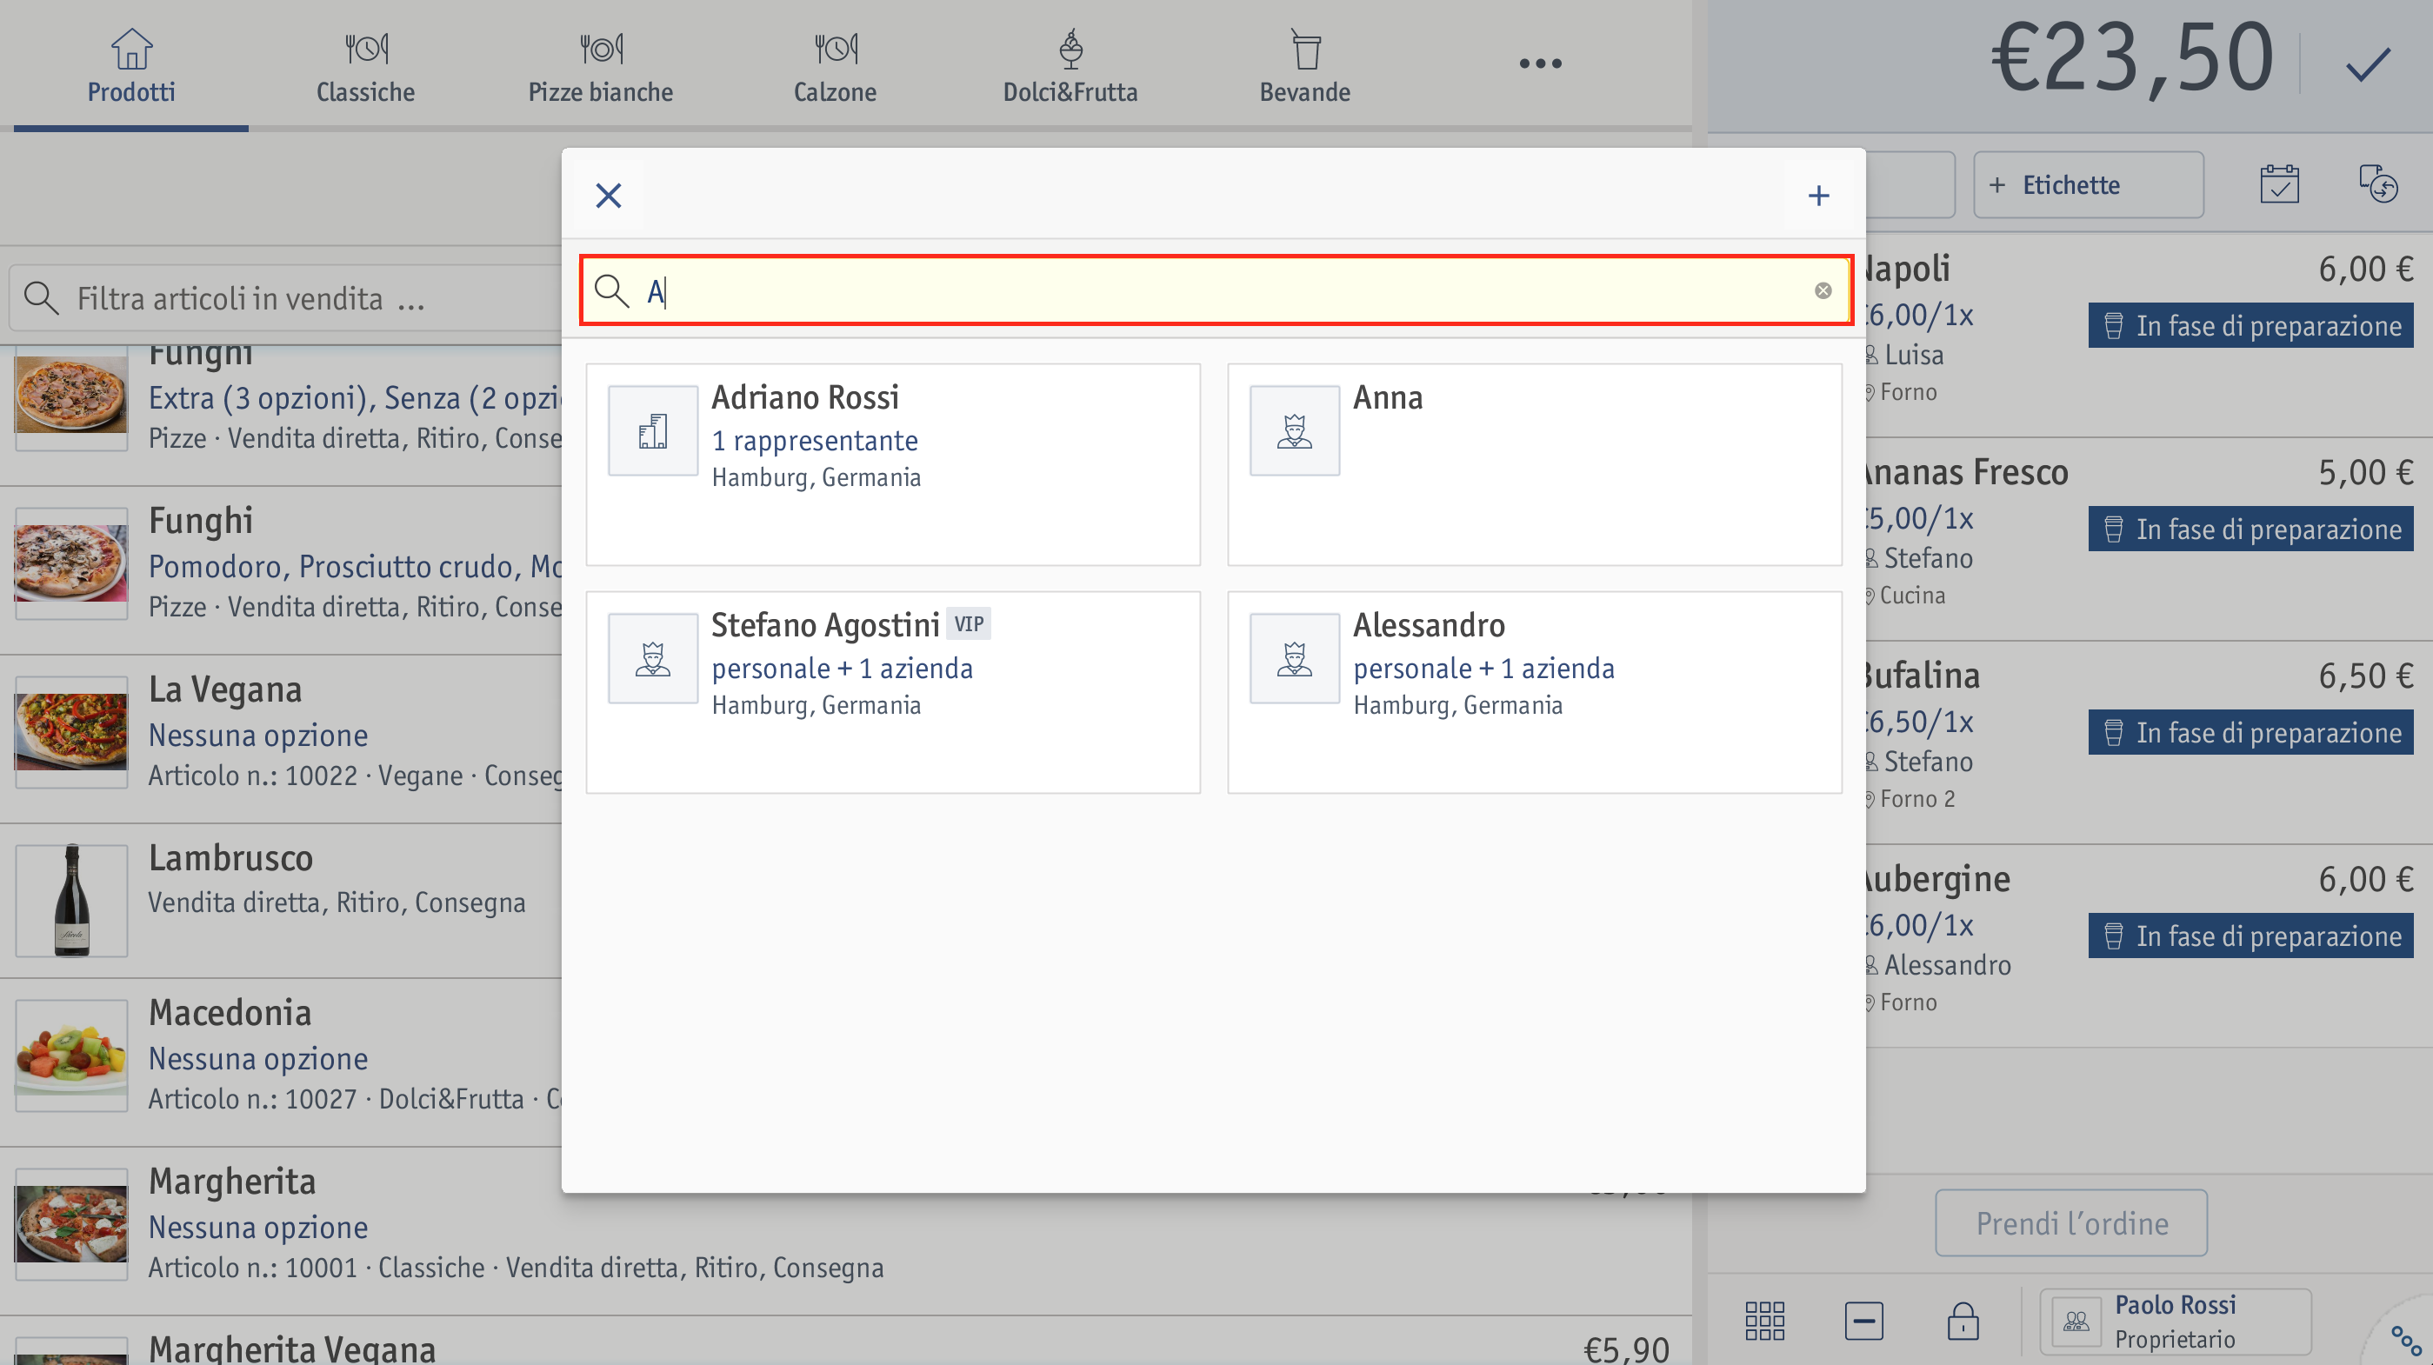The width and height of the screenshot is (2433, 1365).
Task: Switch to the Bevande tab
Action: tap(1304, 66)
